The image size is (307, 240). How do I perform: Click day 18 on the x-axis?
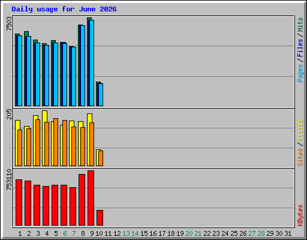(x=171, y=233)
